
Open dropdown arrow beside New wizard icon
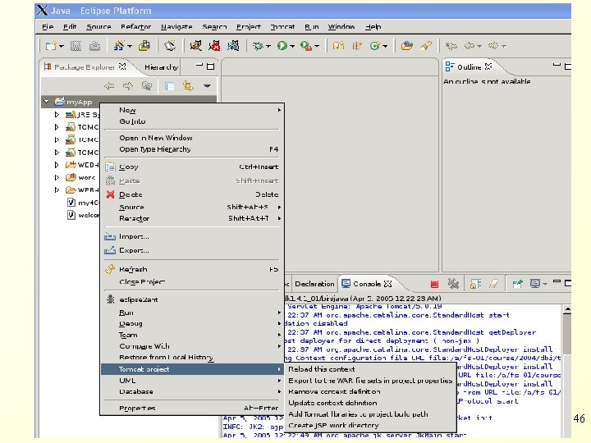click(61, 46)
